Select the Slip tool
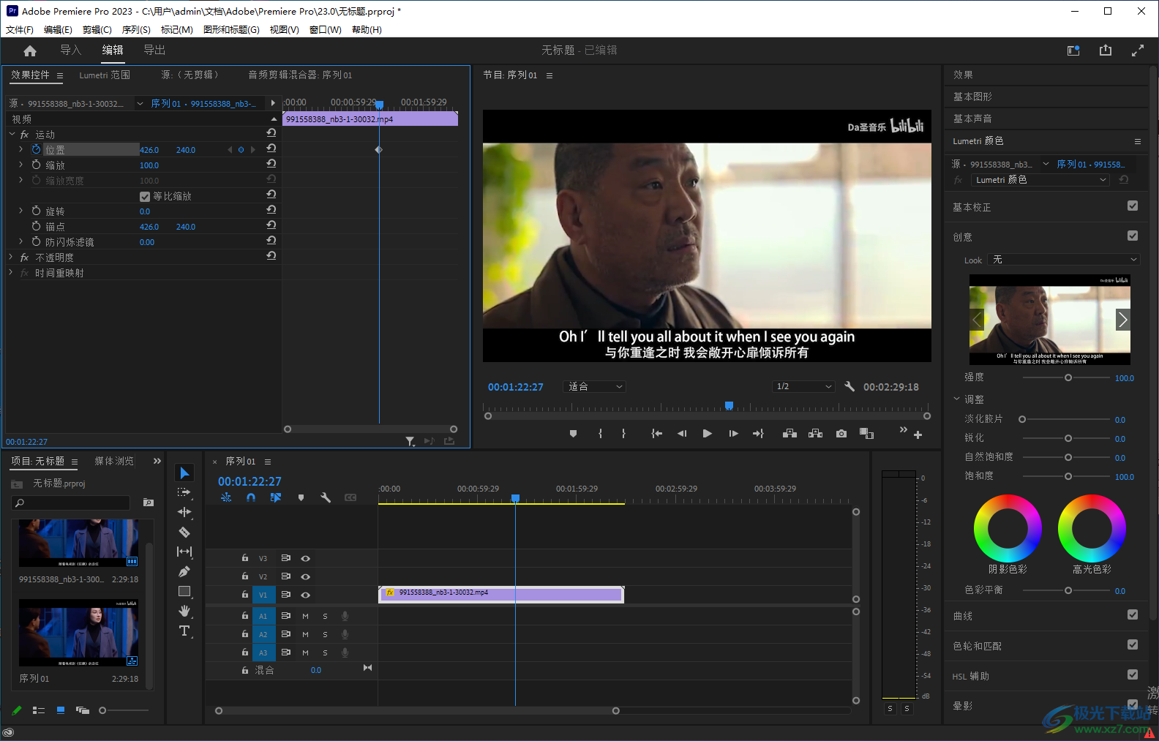The image size is (1159, 741). [184, 552]
